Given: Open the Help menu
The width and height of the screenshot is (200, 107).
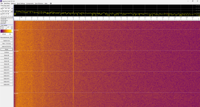Looking at the screenshot, I should click(46, 4).
